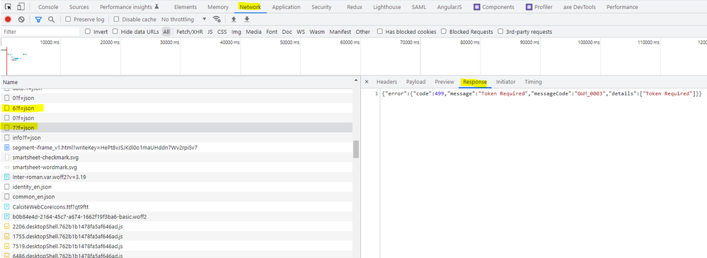Switch to the Sources tab
This screenshot has height=258, width=707.
coord(79,7)
